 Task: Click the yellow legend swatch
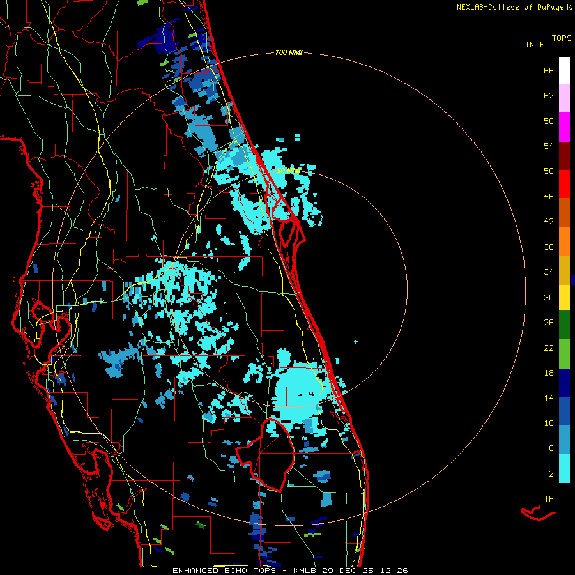[564, 298]
